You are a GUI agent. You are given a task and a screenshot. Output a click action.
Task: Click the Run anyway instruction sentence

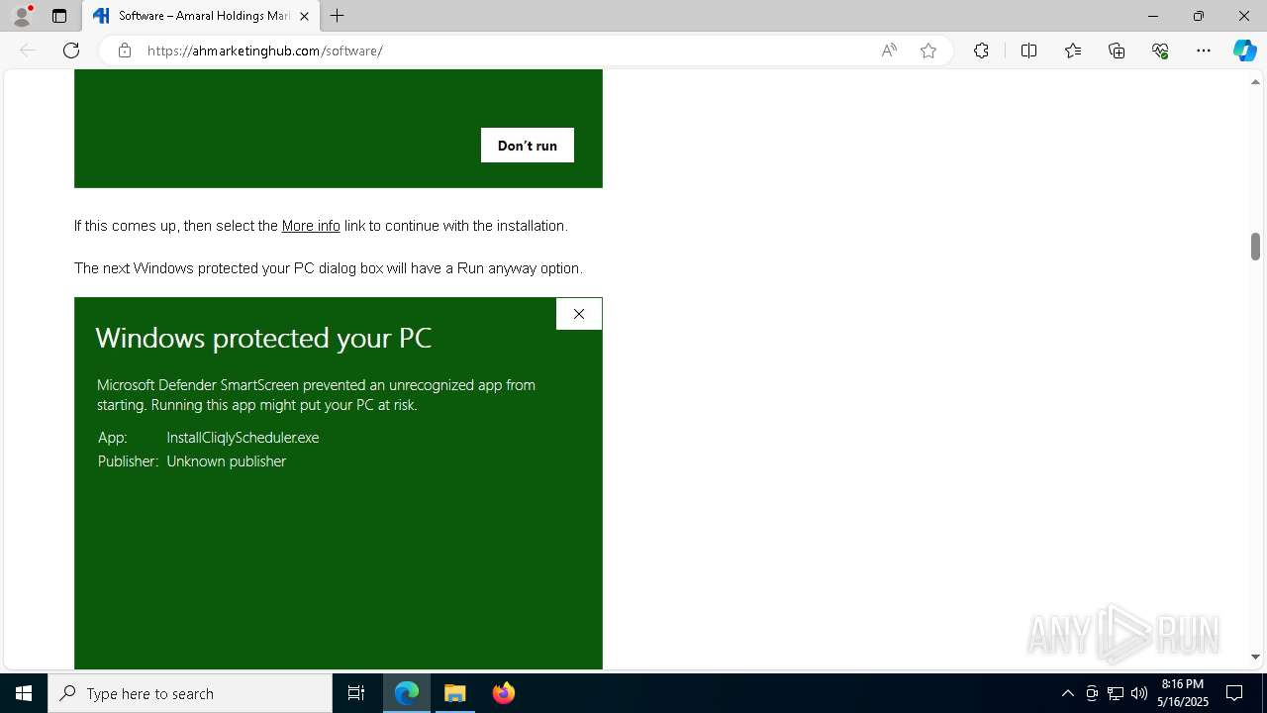[329, 268]
